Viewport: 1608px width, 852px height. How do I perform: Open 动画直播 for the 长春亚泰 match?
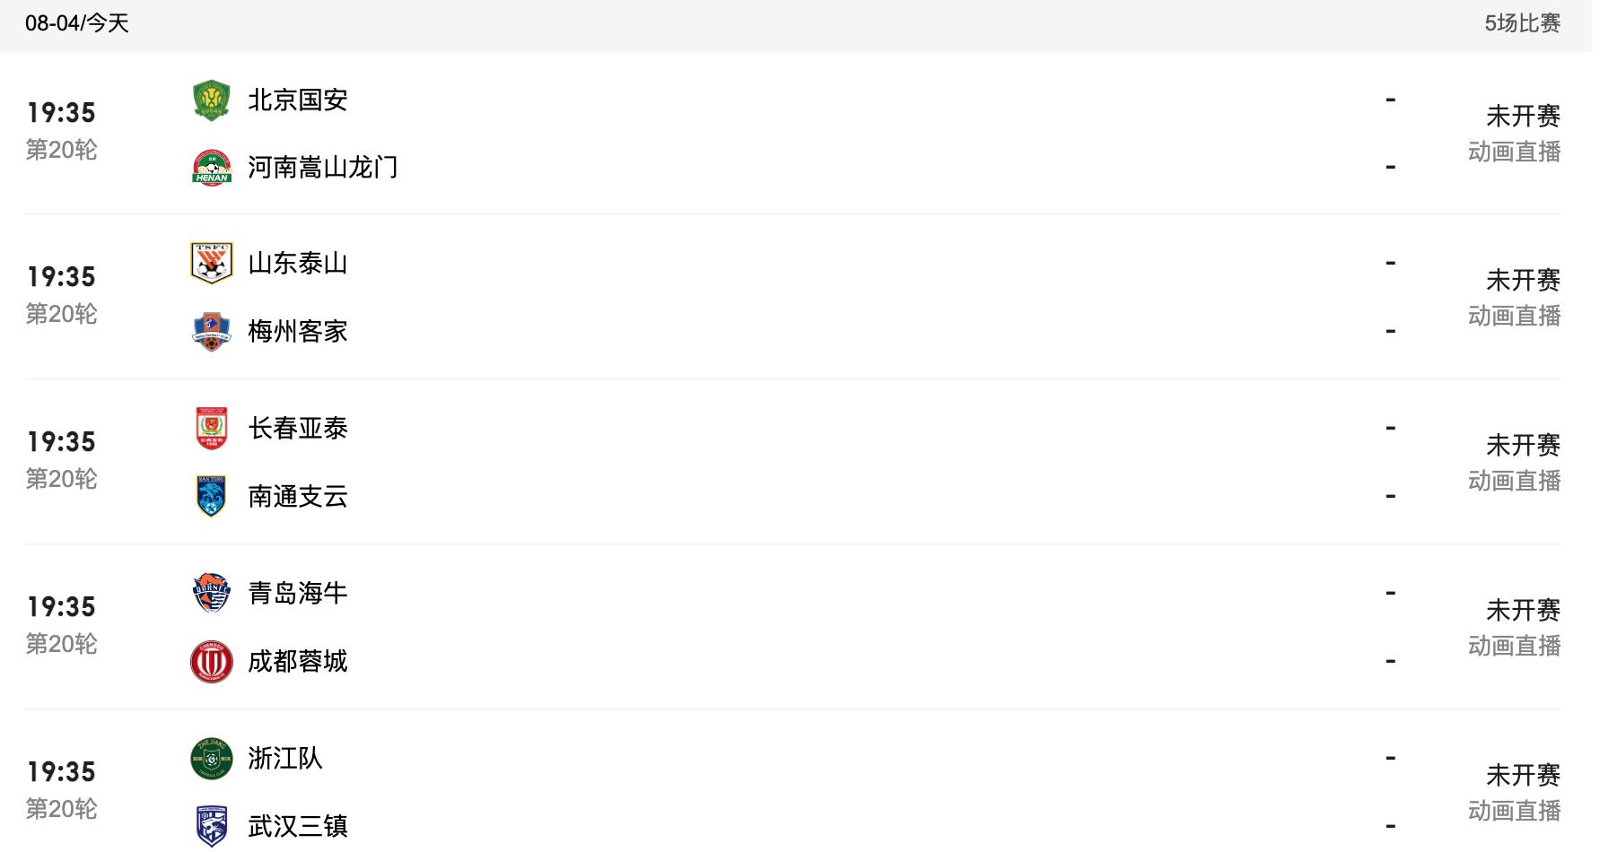(x=1514, y=482)
